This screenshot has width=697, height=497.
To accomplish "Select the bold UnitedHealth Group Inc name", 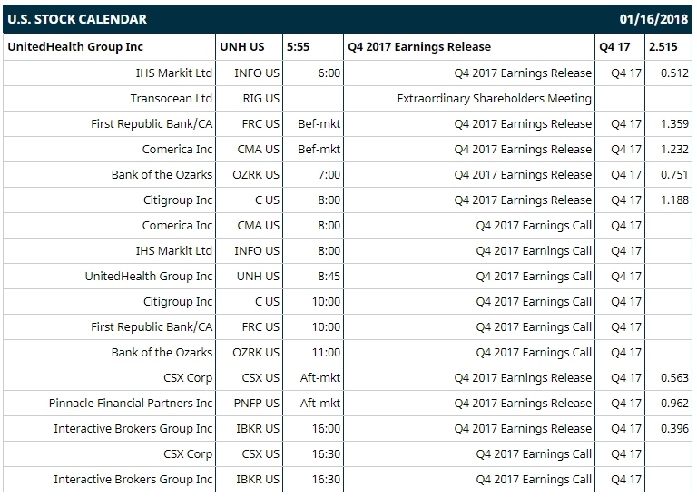I will (x=75, y=47).
